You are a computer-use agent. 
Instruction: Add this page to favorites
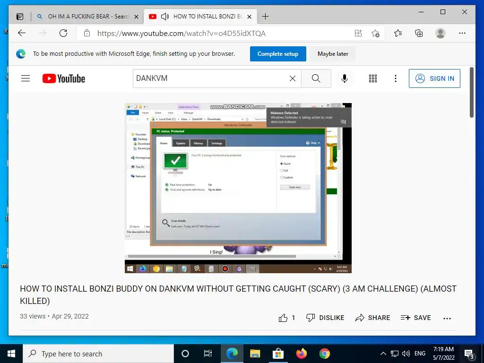tap(375, 33)
